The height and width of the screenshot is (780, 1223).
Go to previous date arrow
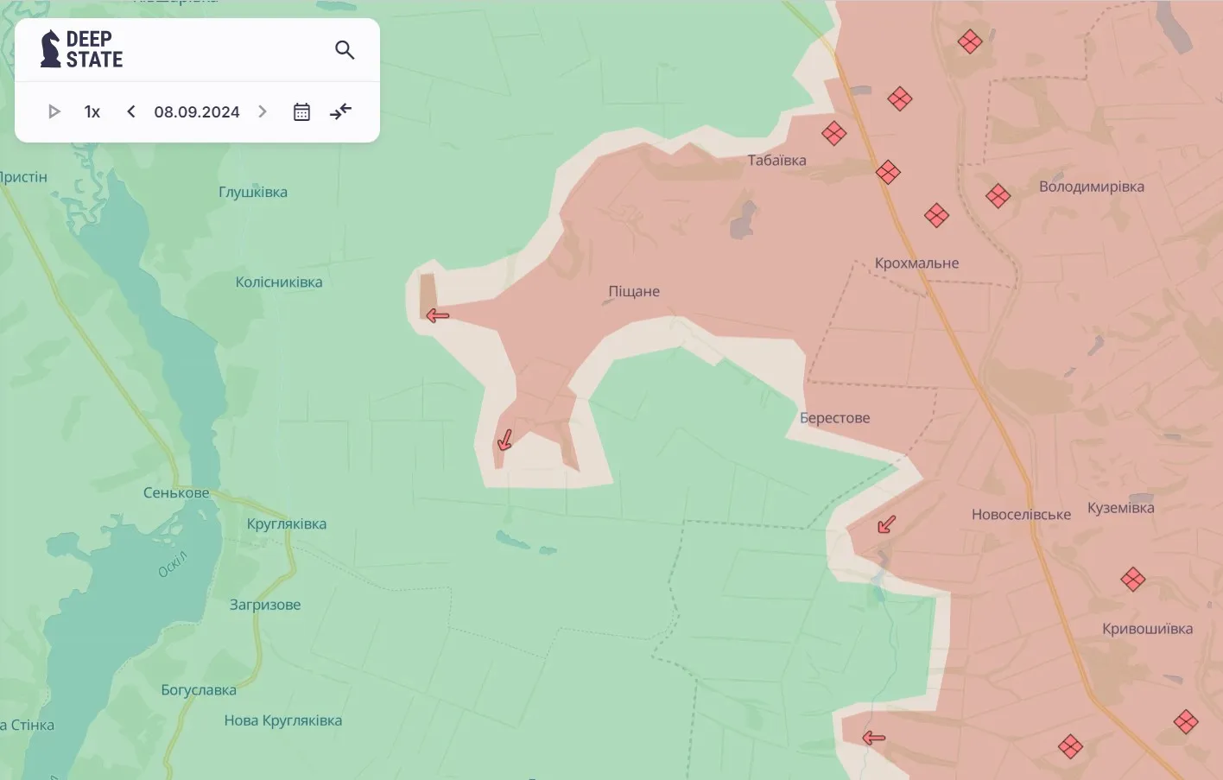pos(131,111)
